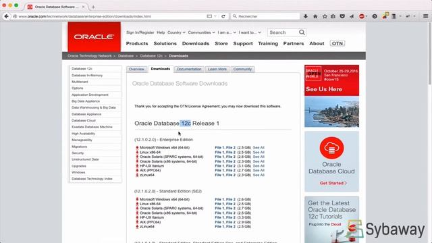Click the Firefox Rechercher search box

[x=265, y=16]
